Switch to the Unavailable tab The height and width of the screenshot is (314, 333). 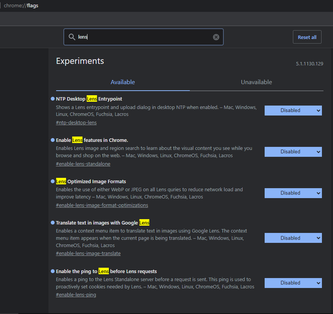pos(256,82)
